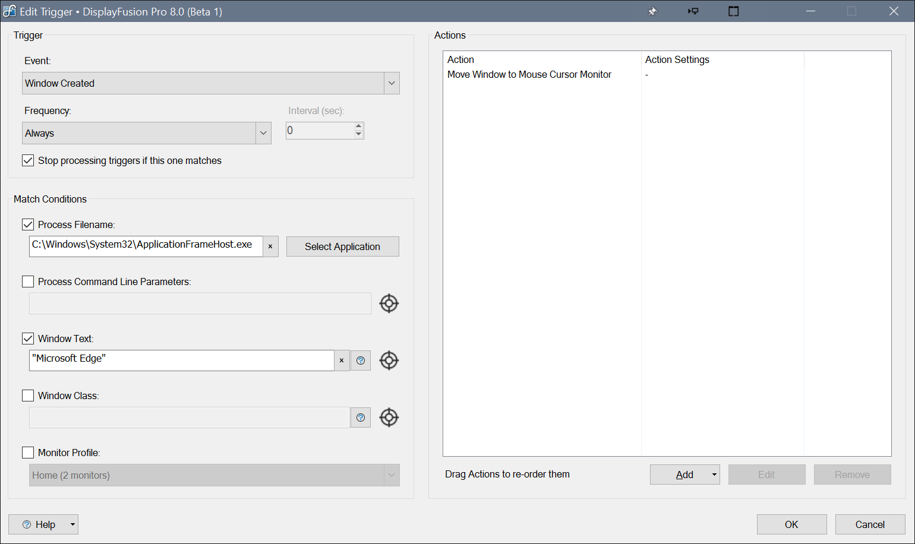Viewport: 915px width, 544px height.
Task: Select the Move Window to Mouse Cursor Monitor action
Action: (529, 74)
